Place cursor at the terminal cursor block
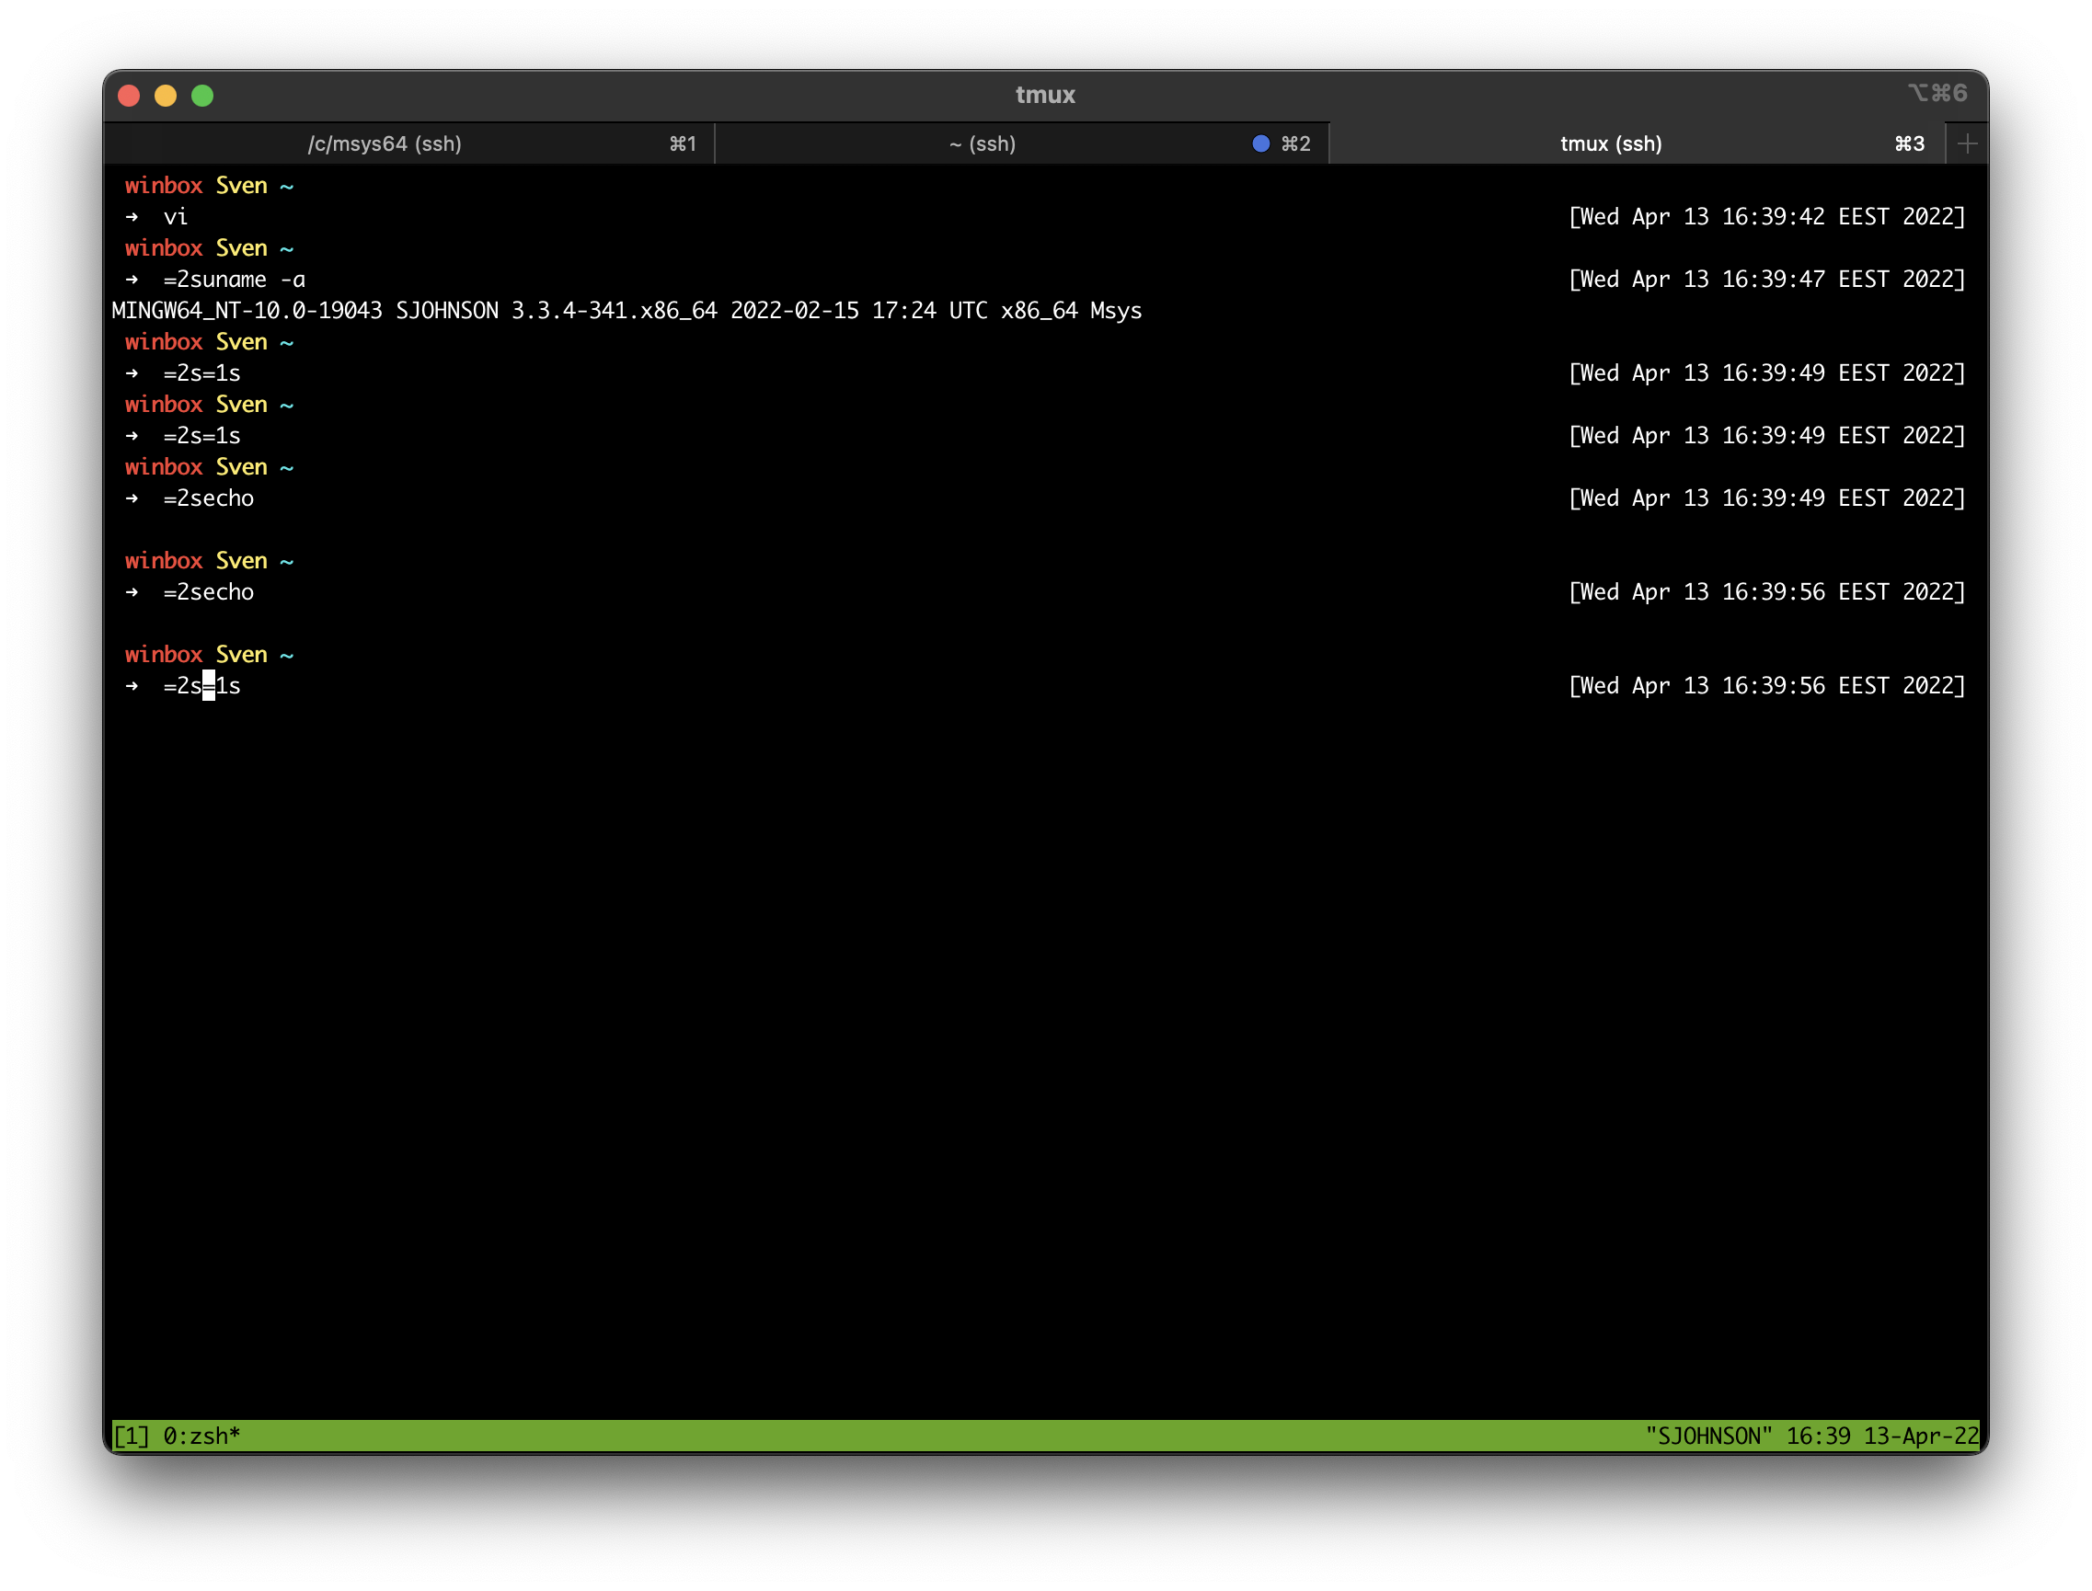Viewport: 2092px width, 1591px height. [x=209, y=686]
